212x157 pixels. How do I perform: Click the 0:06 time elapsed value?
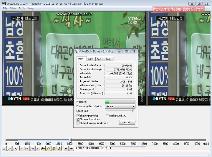(130, 89)
